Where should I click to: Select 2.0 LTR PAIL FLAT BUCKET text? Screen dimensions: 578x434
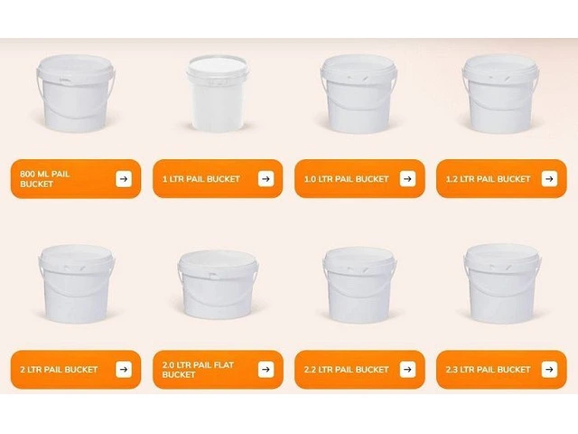click(x=198, y=370)
